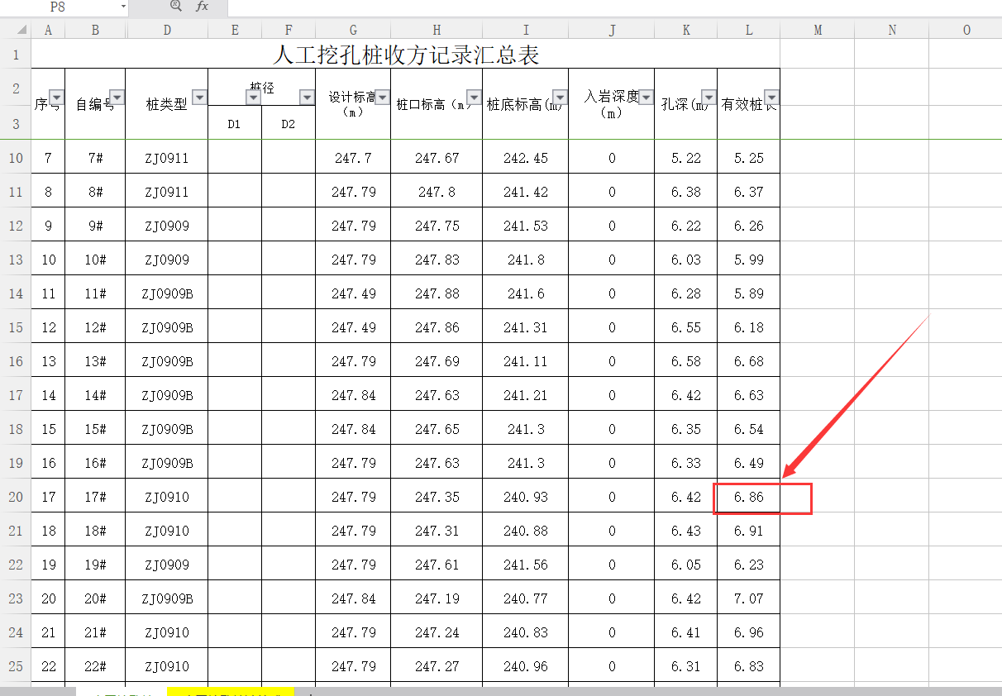The image size is (1002, 696).
Task: Open the 有效桩长 filter dropdown
Action: pyautogui.click(x=771, y=98)
